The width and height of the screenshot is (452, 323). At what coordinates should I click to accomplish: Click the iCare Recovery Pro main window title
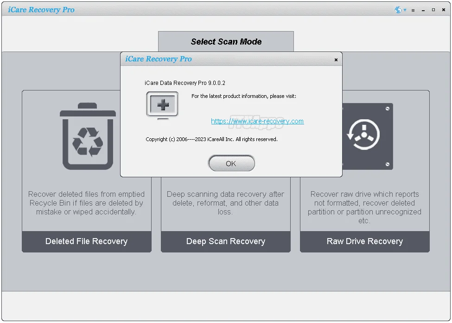(x=41, y=10)
